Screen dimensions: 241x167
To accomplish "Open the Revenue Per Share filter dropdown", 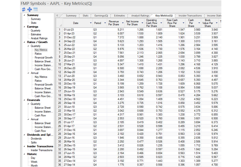I will pyautogui.click(x=123, y=23).
